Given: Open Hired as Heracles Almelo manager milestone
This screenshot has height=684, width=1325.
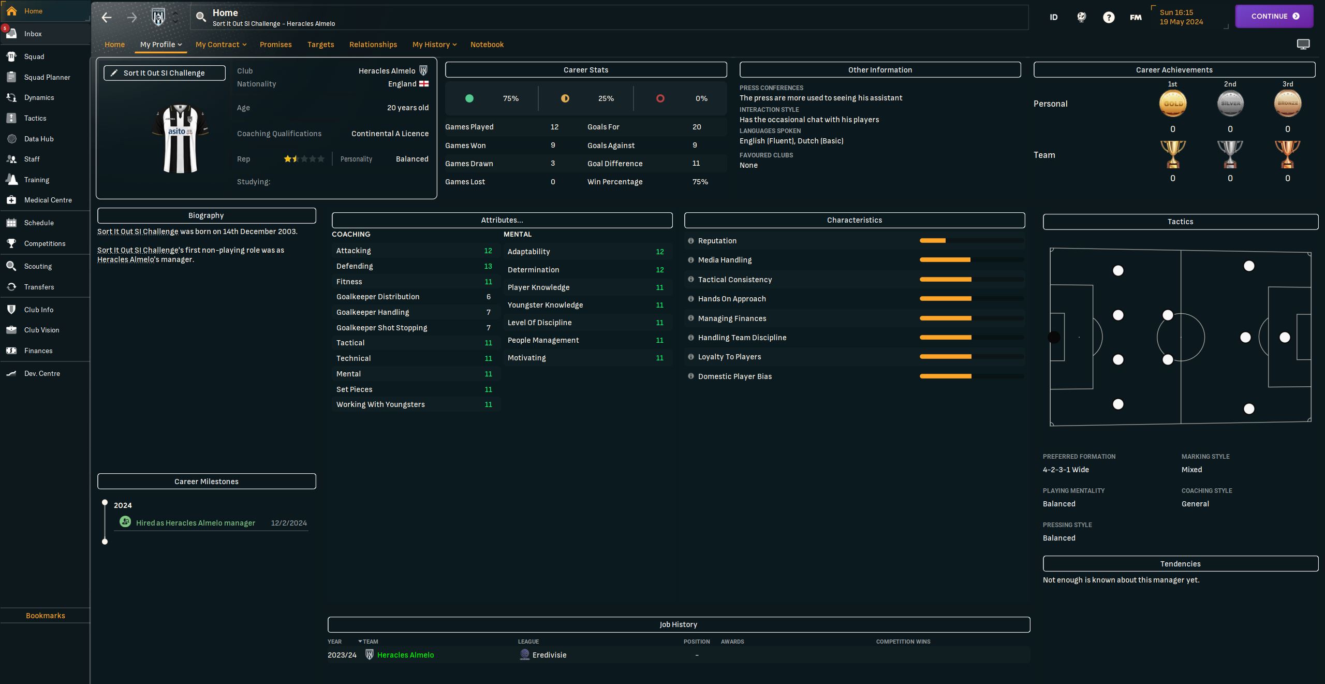Looking at the screenshot, I should pyautogui.click(x=195, y=523).
